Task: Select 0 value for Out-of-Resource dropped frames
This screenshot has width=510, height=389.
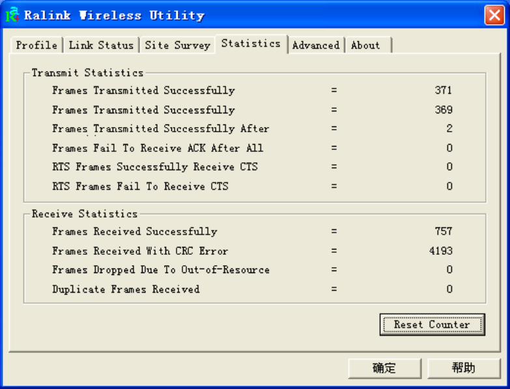Action: [449, 269]
